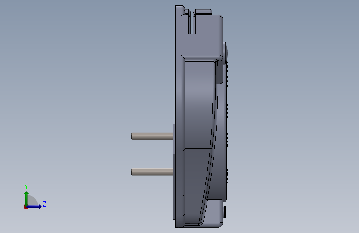359x233 pixels.
Task: Select the rounded bump at upper right edge
Action: [x=226, y=53]
